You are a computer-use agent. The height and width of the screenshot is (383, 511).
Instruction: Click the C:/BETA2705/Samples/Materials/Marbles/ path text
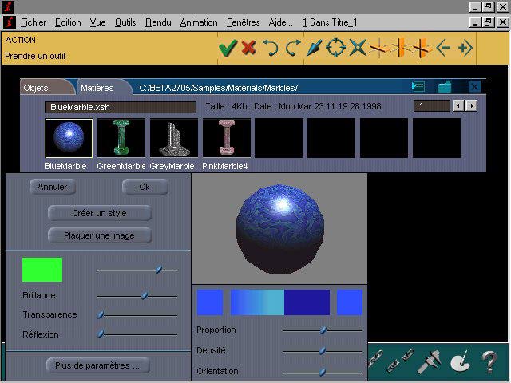pos(218,88)
